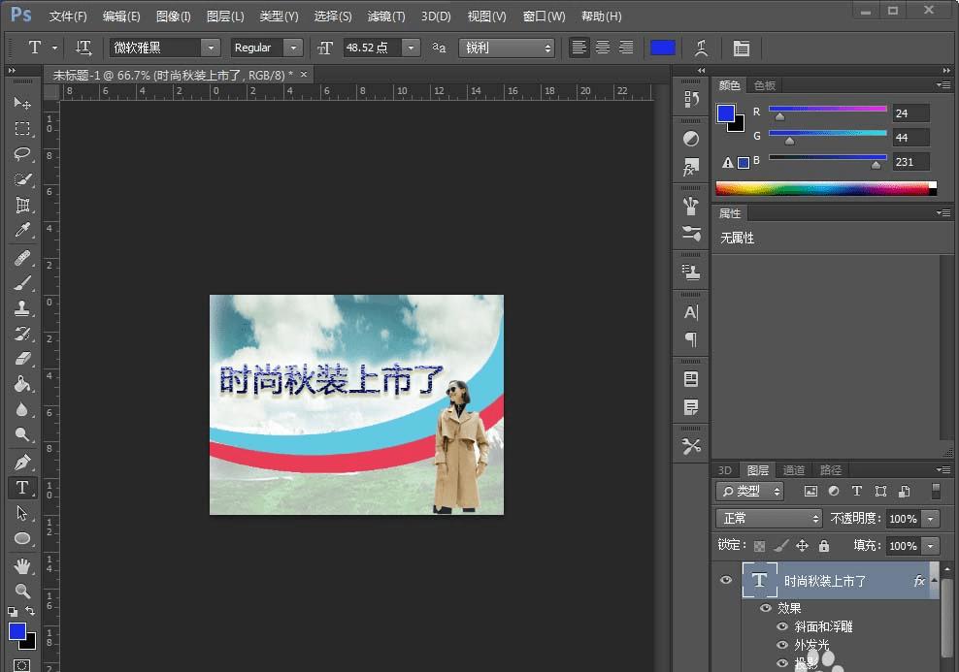The image size is (959, 672).
Task: Switch to the 通道 tab
Action: pyautogui.click(x=794, y=470)
